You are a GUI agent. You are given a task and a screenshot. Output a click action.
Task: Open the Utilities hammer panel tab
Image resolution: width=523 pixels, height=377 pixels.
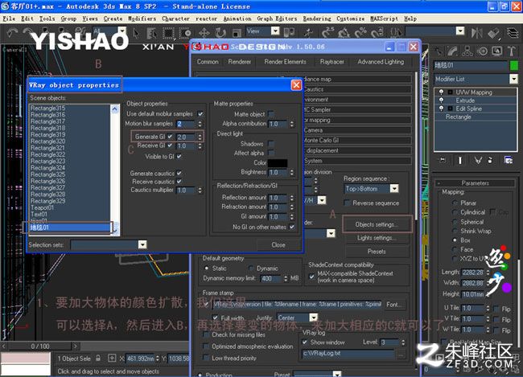click(511, 51)
